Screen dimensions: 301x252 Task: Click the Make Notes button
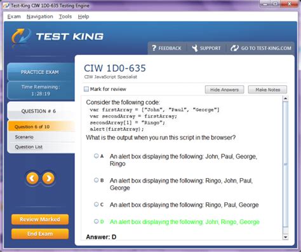[x=267, y=90]
